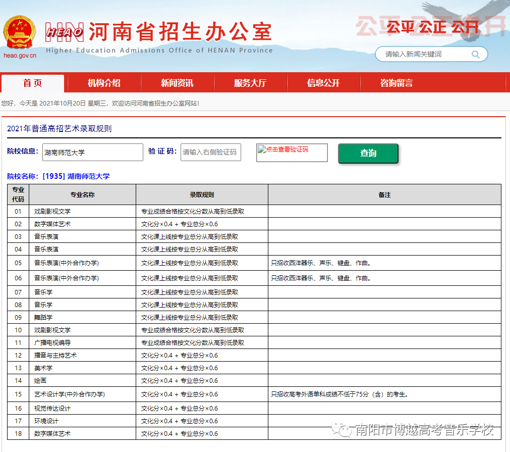Click the 院校信息 input field
The height and width of the screenshot is (452, 510).
(92, 153)
